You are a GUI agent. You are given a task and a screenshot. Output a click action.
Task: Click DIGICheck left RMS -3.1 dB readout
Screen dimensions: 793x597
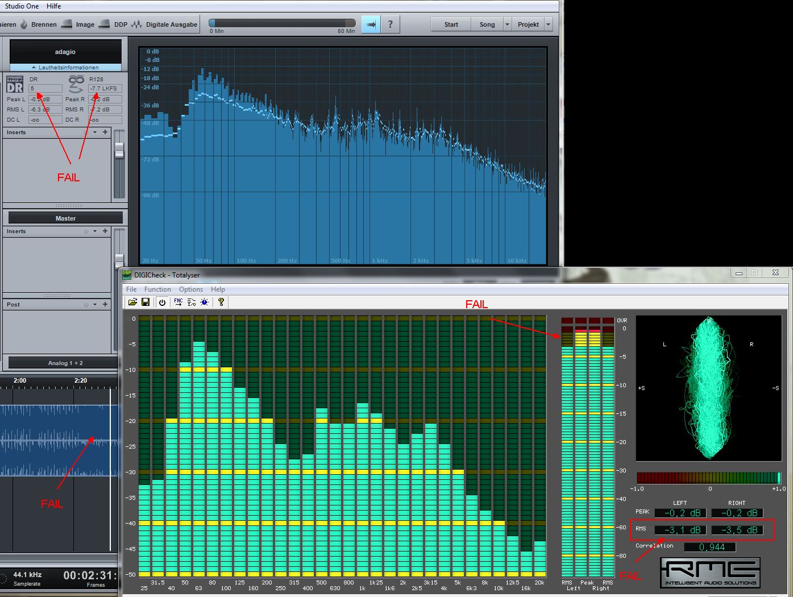[680, 530]
